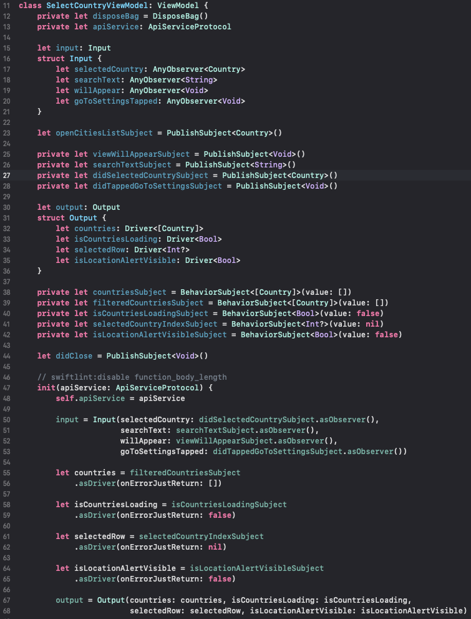Click line number 27 in the gutter
471x619 pixels.
click(x=7, y=176)
